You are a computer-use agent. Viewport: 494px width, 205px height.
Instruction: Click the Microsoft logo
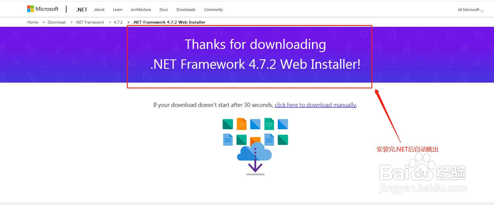[x=43, y=9]
